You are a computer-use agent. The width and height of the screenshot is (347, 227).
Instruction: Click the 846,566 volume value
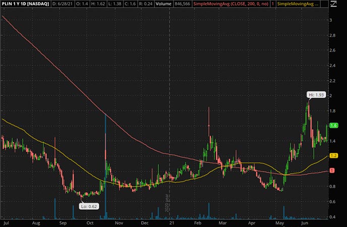point(183,4)
